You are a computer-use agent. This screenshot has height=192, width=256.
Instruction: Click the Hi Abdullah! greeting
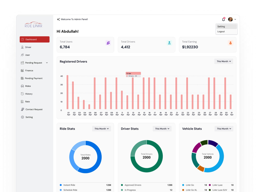[x=68, y=31]
